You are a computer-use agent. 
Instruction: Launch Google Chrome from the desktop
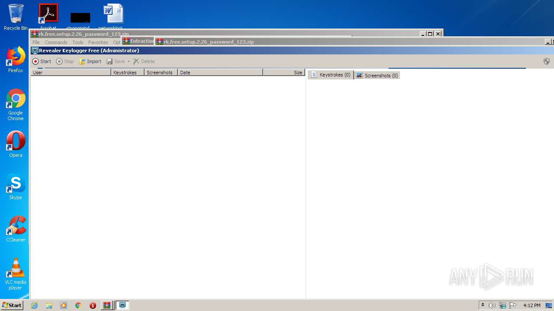pyautogui.click(x=16, y=105)
